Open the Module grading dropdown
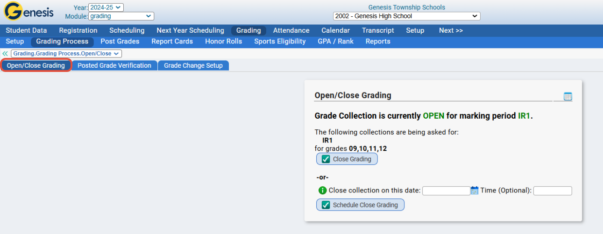The image size is (603, 234). tap(121, 16)
